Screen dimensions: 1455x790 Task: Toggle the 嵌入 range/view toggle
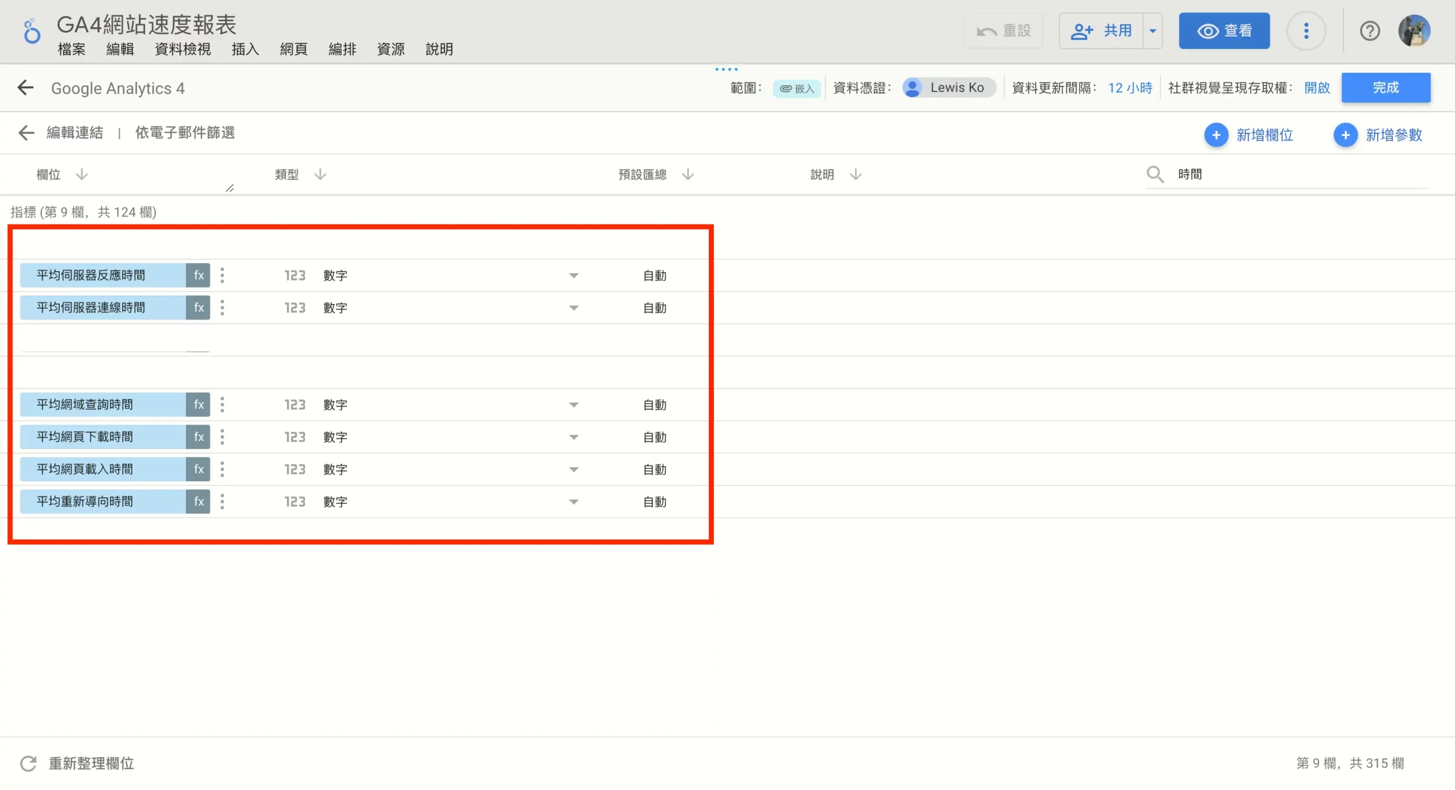[x=796, y=88]
